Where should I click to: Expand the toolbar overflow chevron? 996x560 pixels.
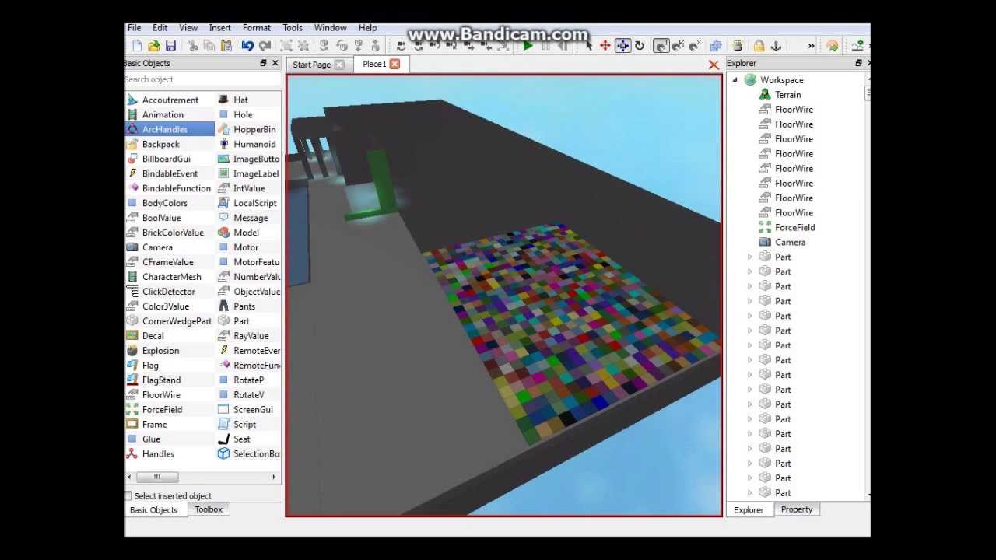[811, 46]
